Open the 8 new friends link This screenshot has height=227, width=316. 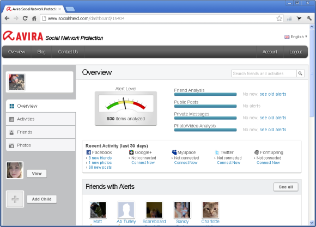[x=100, y=158]
